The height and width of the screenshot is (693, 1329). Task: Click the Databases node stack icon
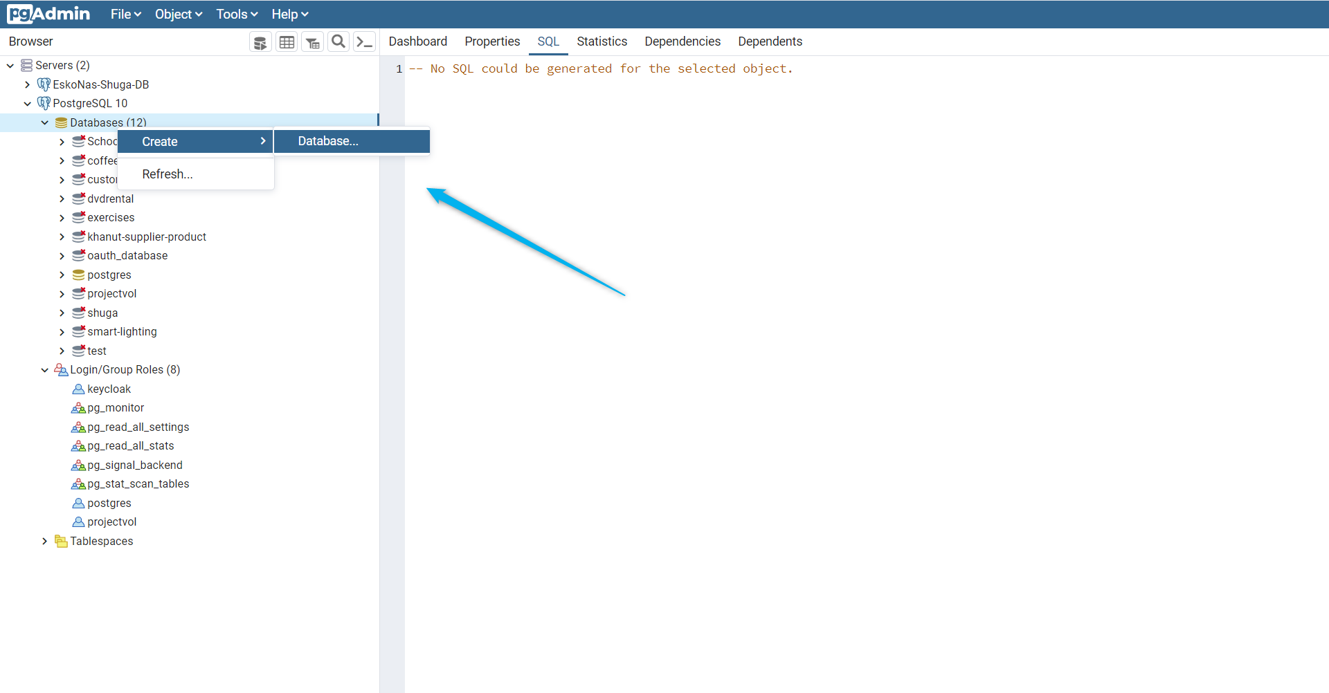click(x=61, y=122)
